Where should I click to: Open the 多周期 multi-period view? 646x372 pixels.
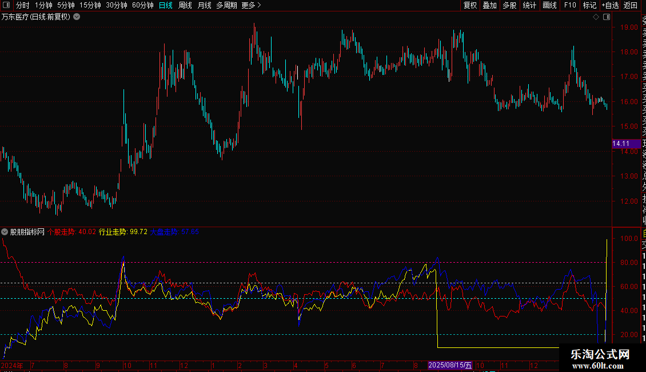tap(226, 5)
